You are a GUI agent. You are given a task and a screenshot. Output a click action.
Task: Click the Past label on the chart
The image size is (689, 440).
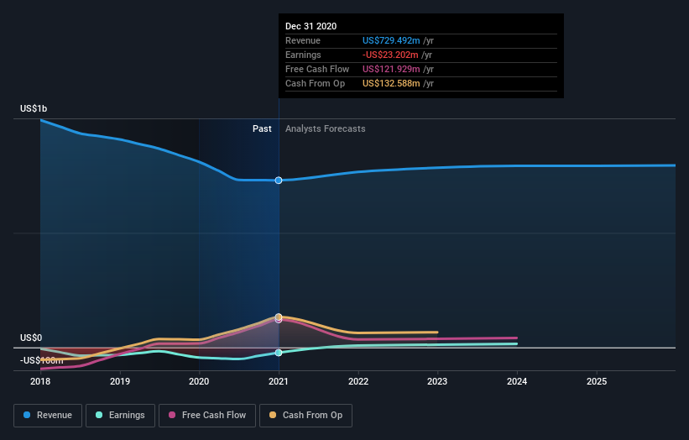[262, 128]
